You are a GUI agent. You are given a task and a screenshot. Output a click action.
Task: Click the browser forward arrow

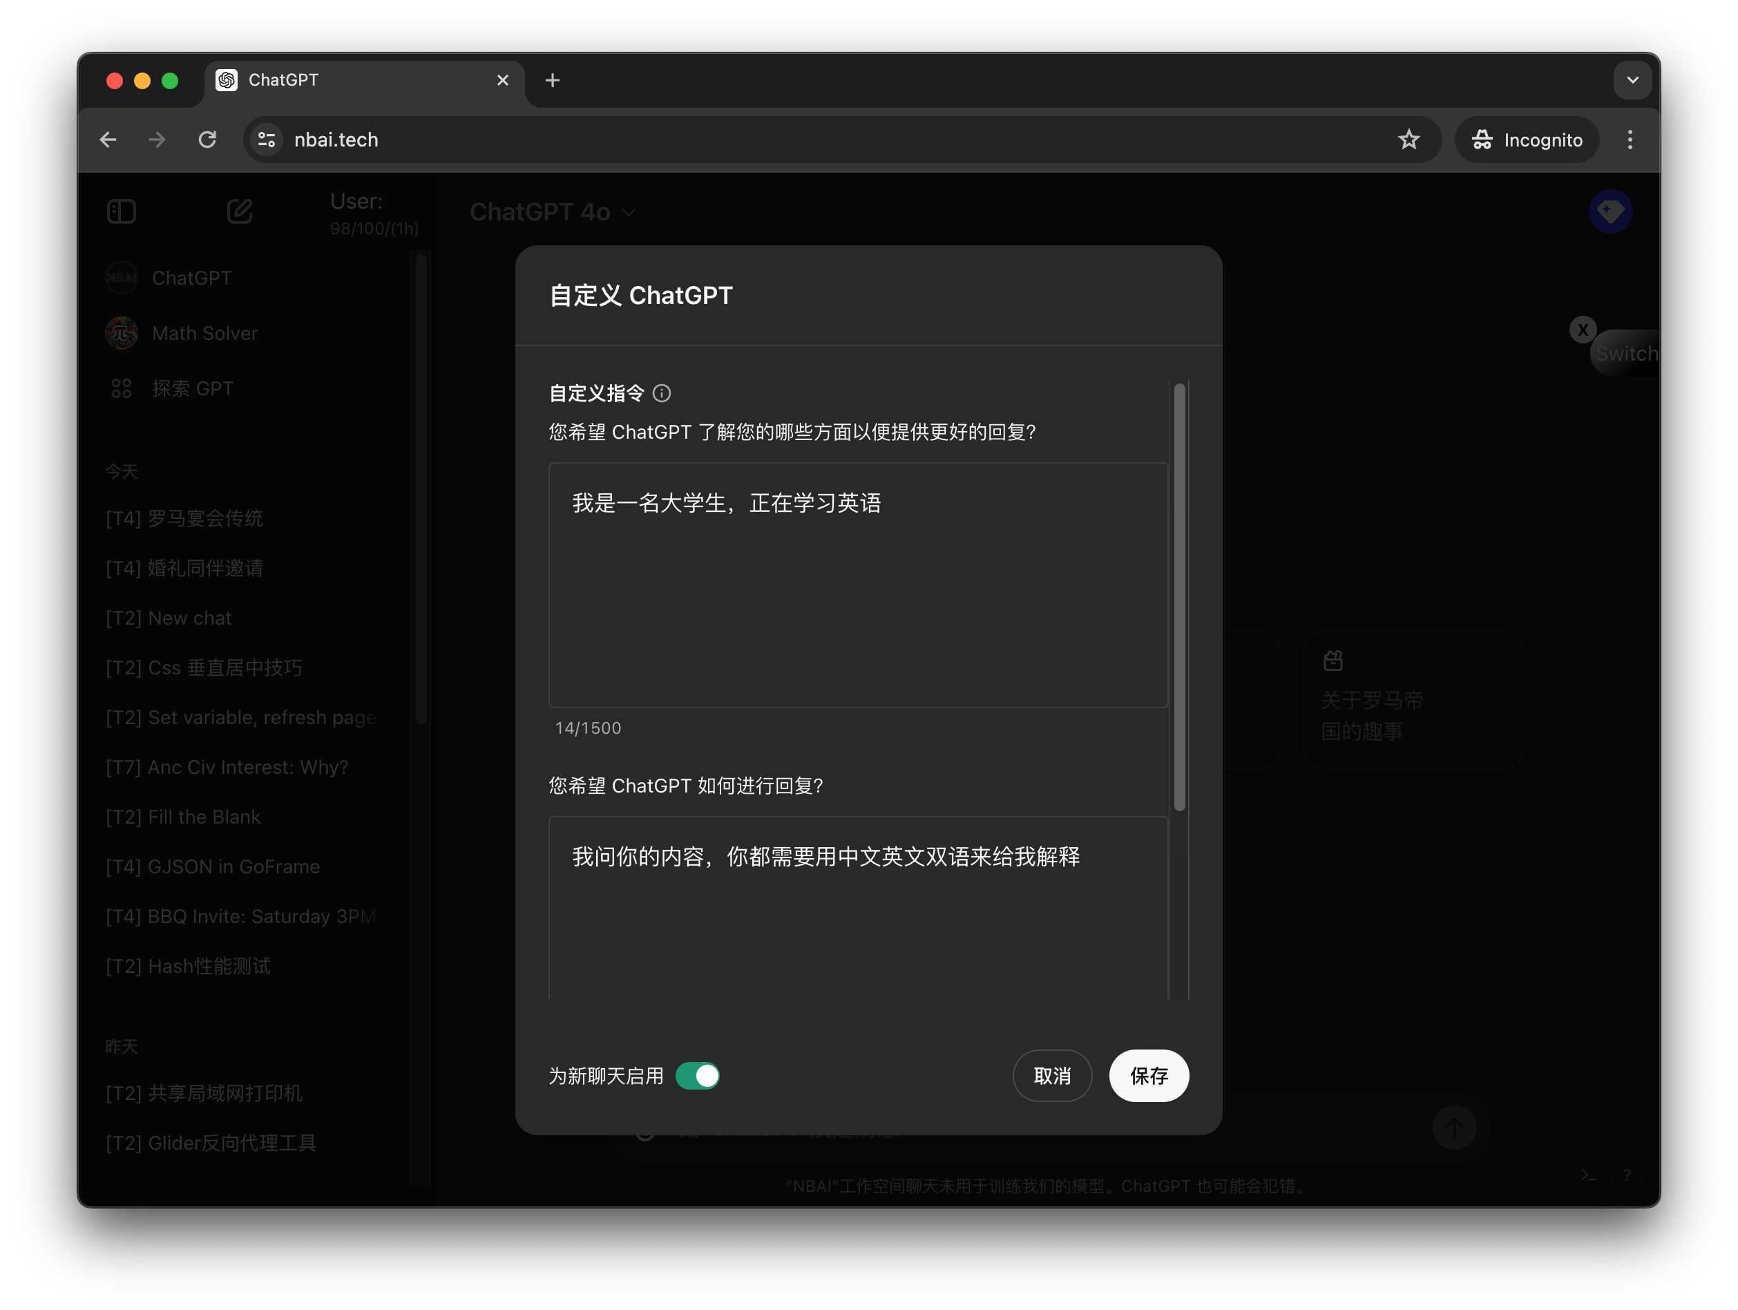pyautogui.click(x=157, y=140)
